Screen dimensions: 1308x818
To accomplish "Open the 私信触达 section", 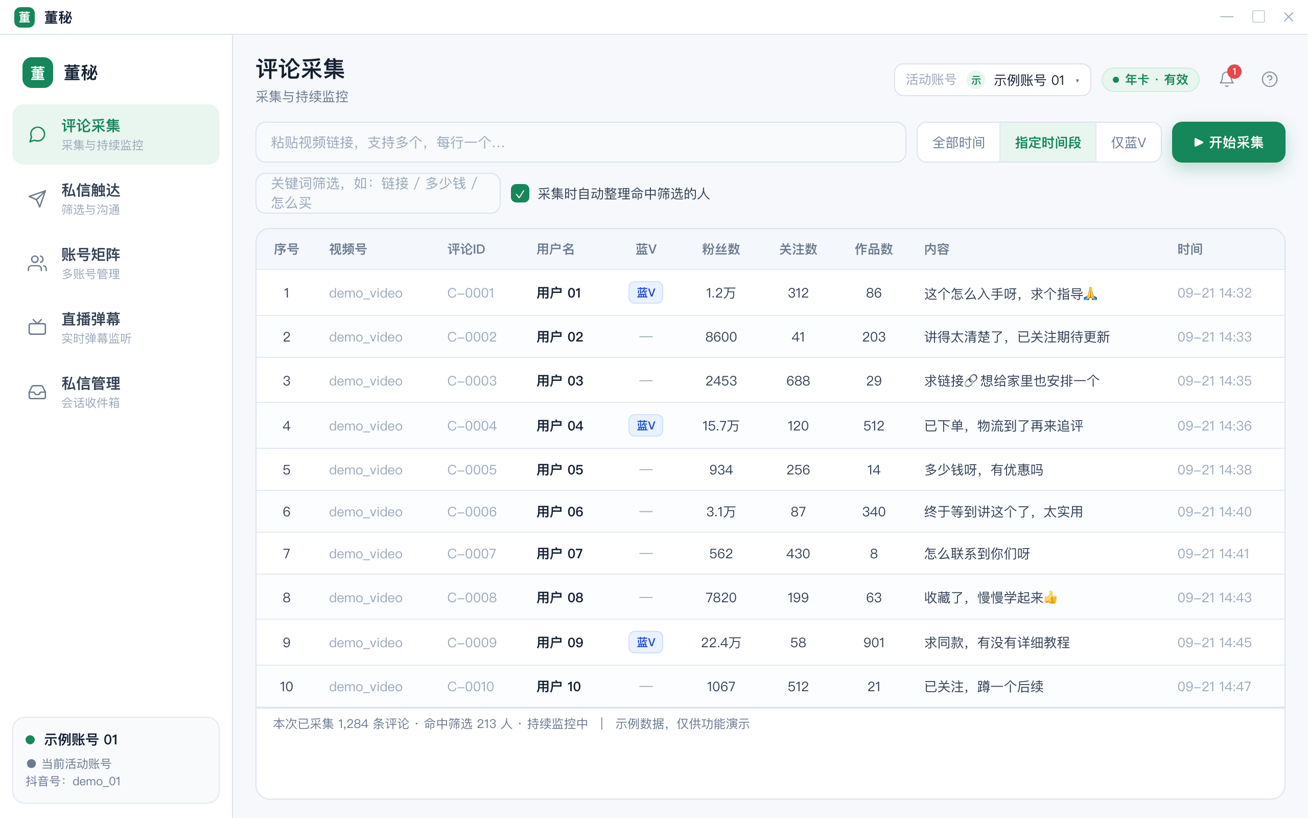I will point(115,198).
